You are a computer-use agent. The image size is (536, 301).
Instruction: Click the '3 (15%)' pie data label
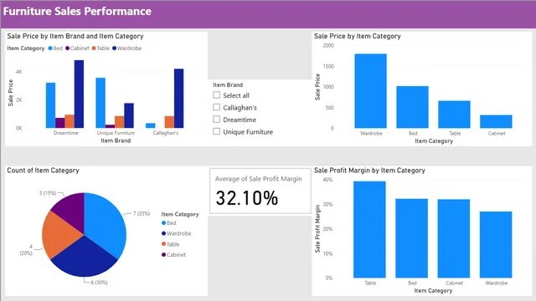point(48,193)
